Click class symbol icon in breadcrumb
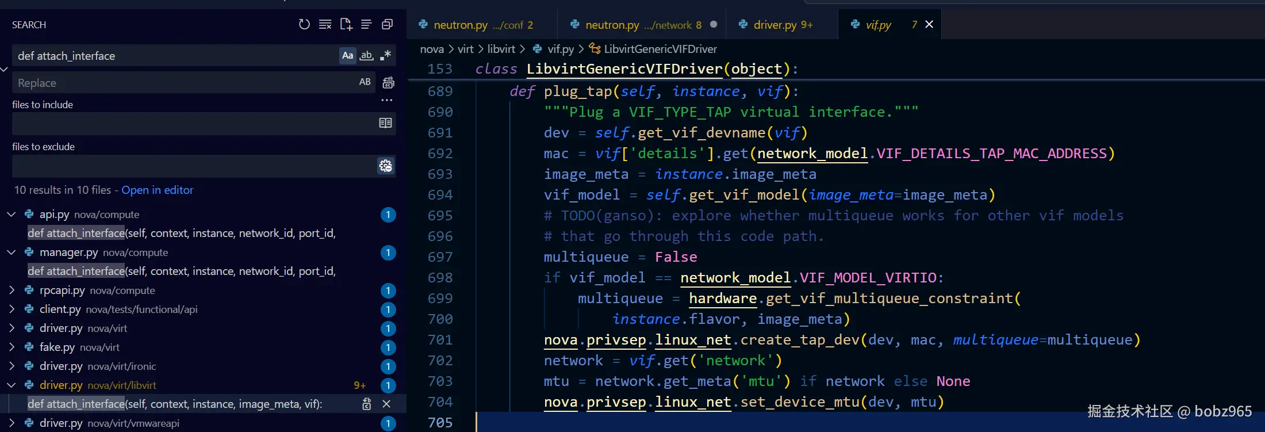Screen dimensions: 1265x432 click(x=595, y=49)
